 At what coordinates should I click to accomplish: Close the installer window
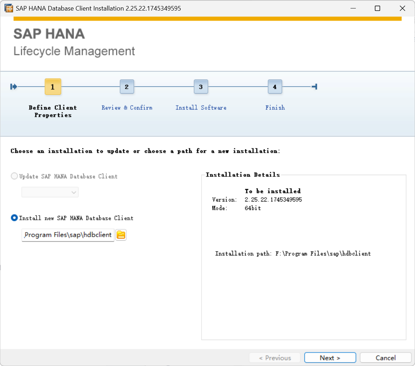[402, 8]
